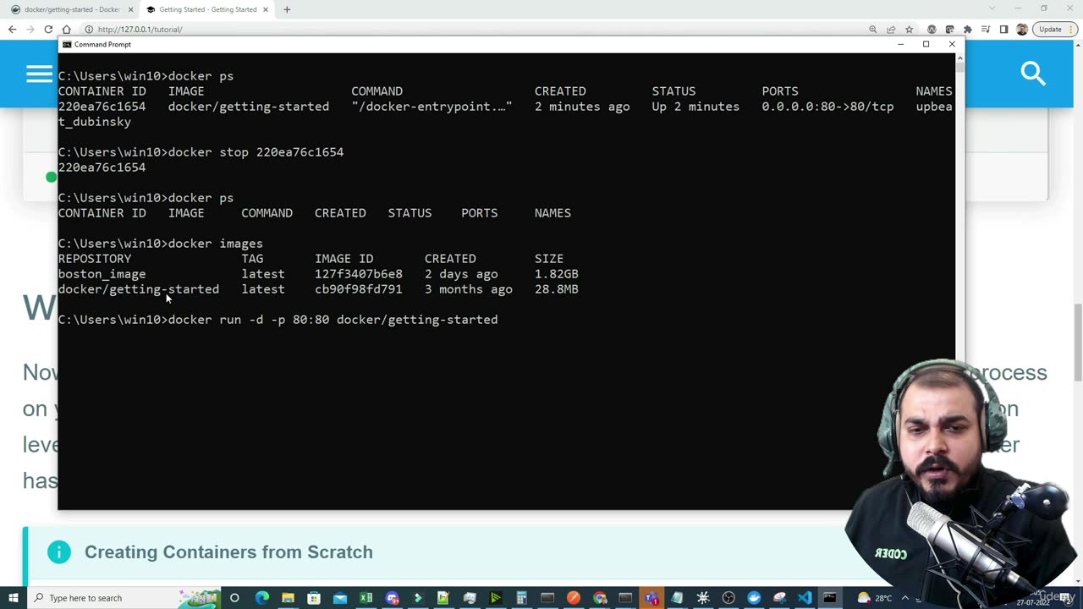
Task: Open Visual Studio Code from taskbar
Action: click(x=805, y=598)
